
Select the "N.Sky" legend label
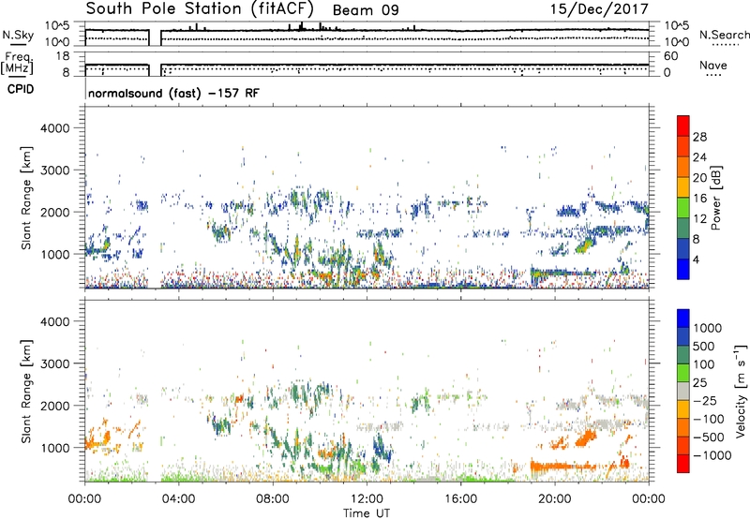[18, 35]
